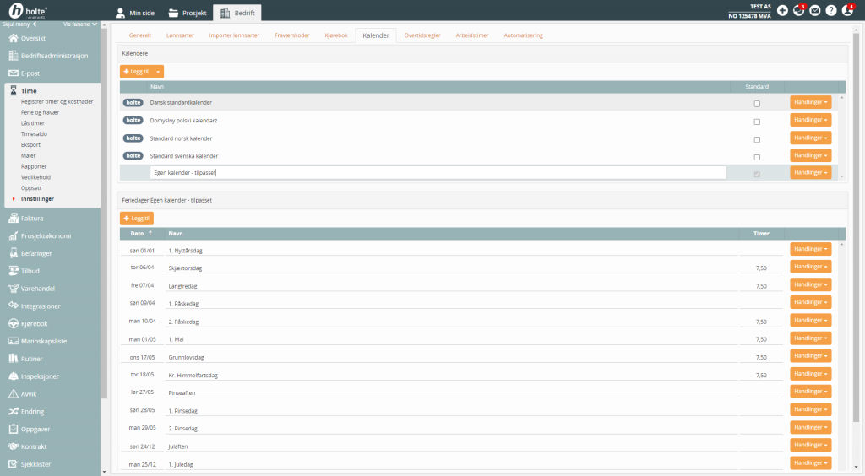Enable Standard checkbox for Standard svenska kalender
Screen dimensions: 865x476
pos(757,157)
